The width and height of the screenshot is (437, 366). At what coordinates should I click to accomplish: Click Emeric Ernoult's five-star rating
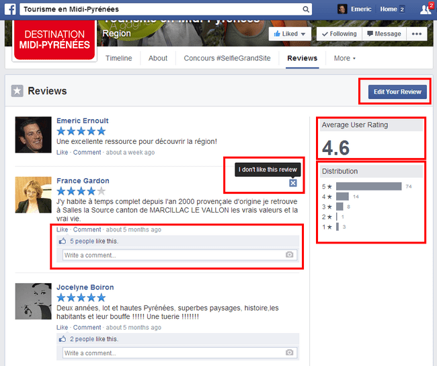[x=81, y=131]
